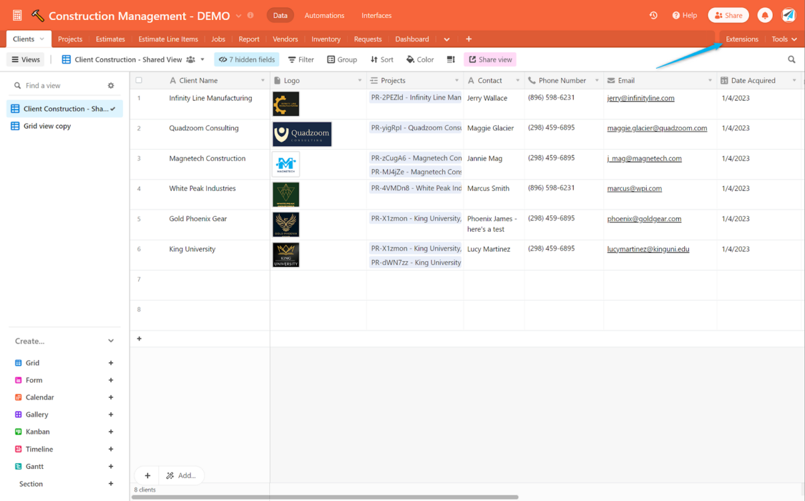Switch to the Automations tab
805x501 pixels.
pos(324,15)
